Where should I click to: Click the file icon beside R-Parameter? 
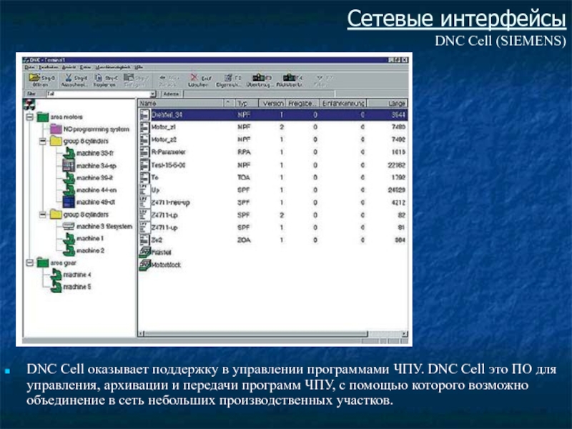(x=145, y=152)
